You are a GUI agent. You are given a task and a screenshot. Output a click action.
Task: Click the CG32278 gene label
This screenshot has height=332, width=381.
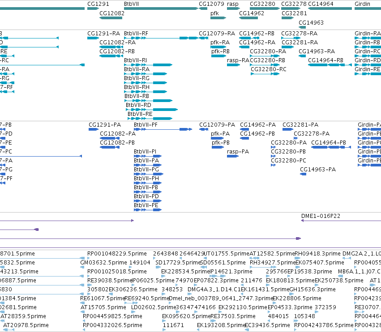pyautogui.click(x=294, y=4)
